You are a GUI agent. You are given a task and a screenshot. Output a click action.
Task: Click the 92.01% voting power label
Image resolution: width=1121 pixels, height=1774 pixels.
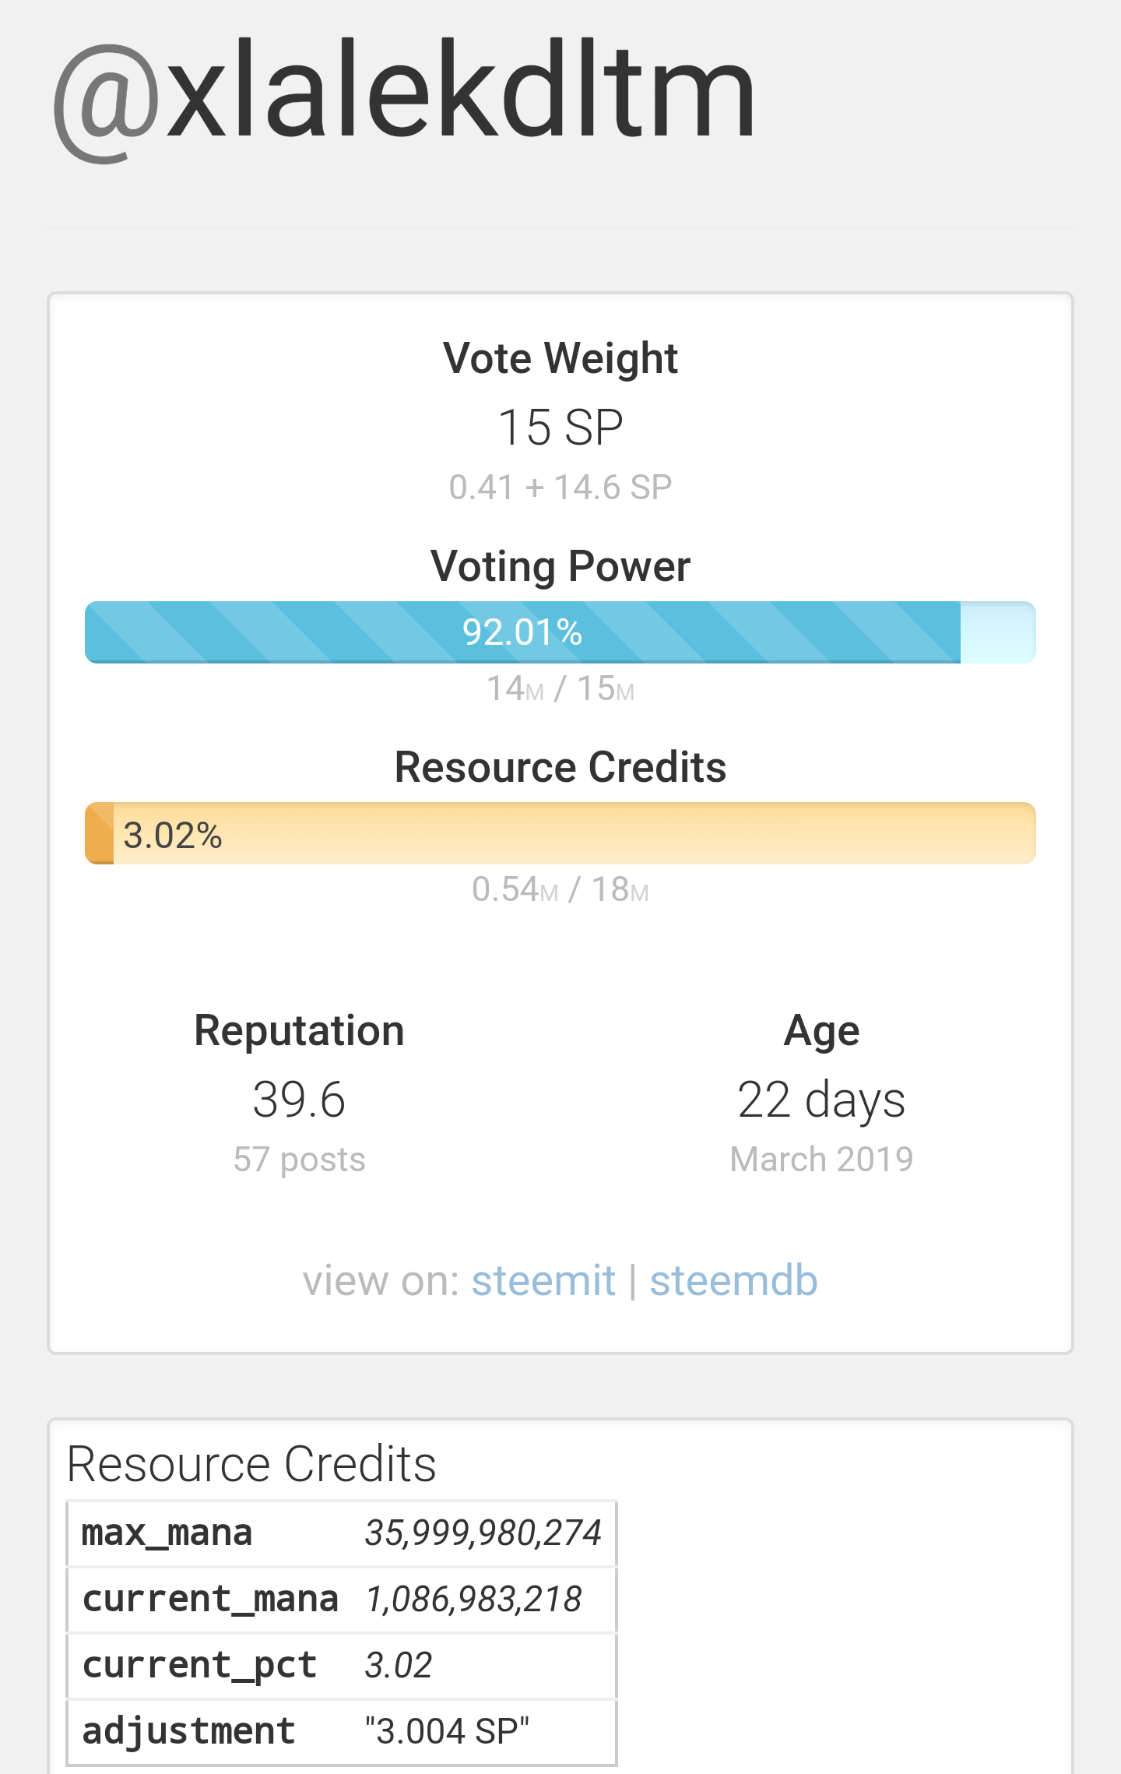tap(522, 632)
